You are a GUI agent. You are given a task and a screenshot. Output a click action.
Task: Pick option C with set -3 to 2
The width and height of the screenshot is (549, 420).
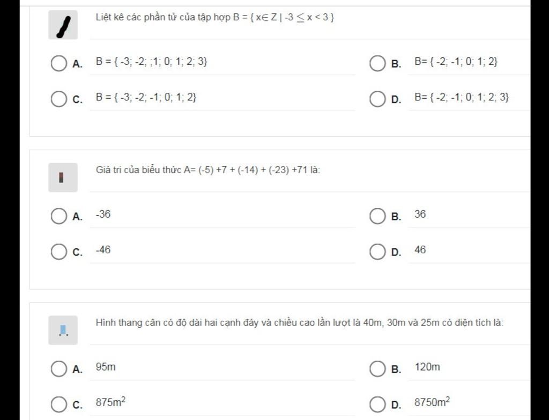[x=59, y=99]
